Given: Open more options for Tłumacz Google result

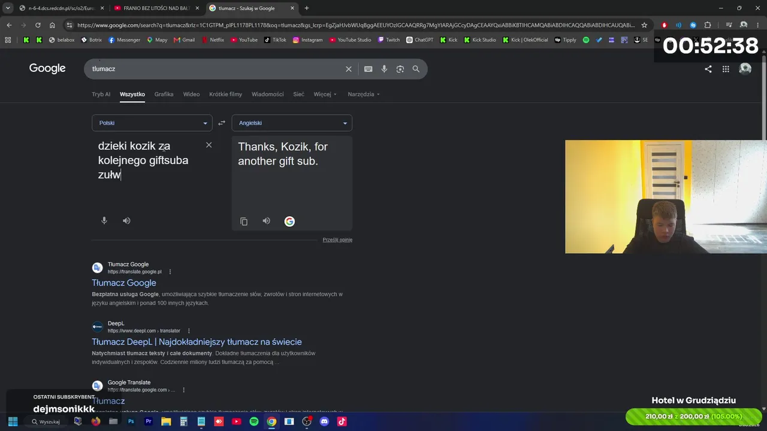Looking at the screenshot, I should (x=170, y=272).
